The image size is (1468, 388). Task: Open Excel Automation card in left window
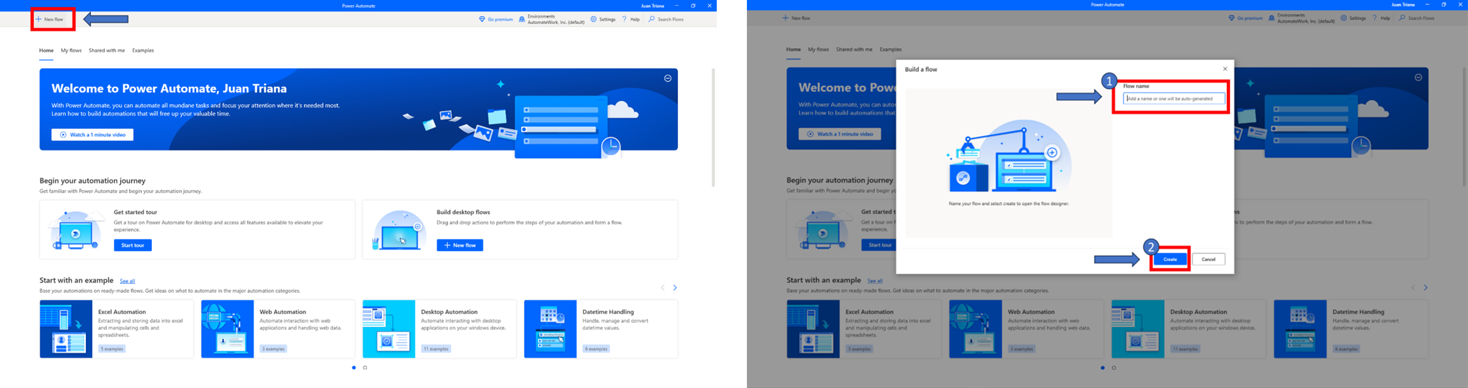coord(117,329)
